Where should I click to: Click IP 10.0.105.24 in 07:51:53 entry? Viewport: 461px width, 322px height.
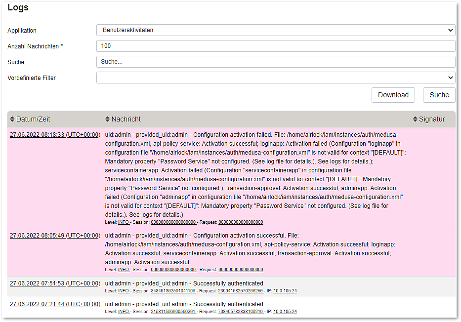[285, 291]
